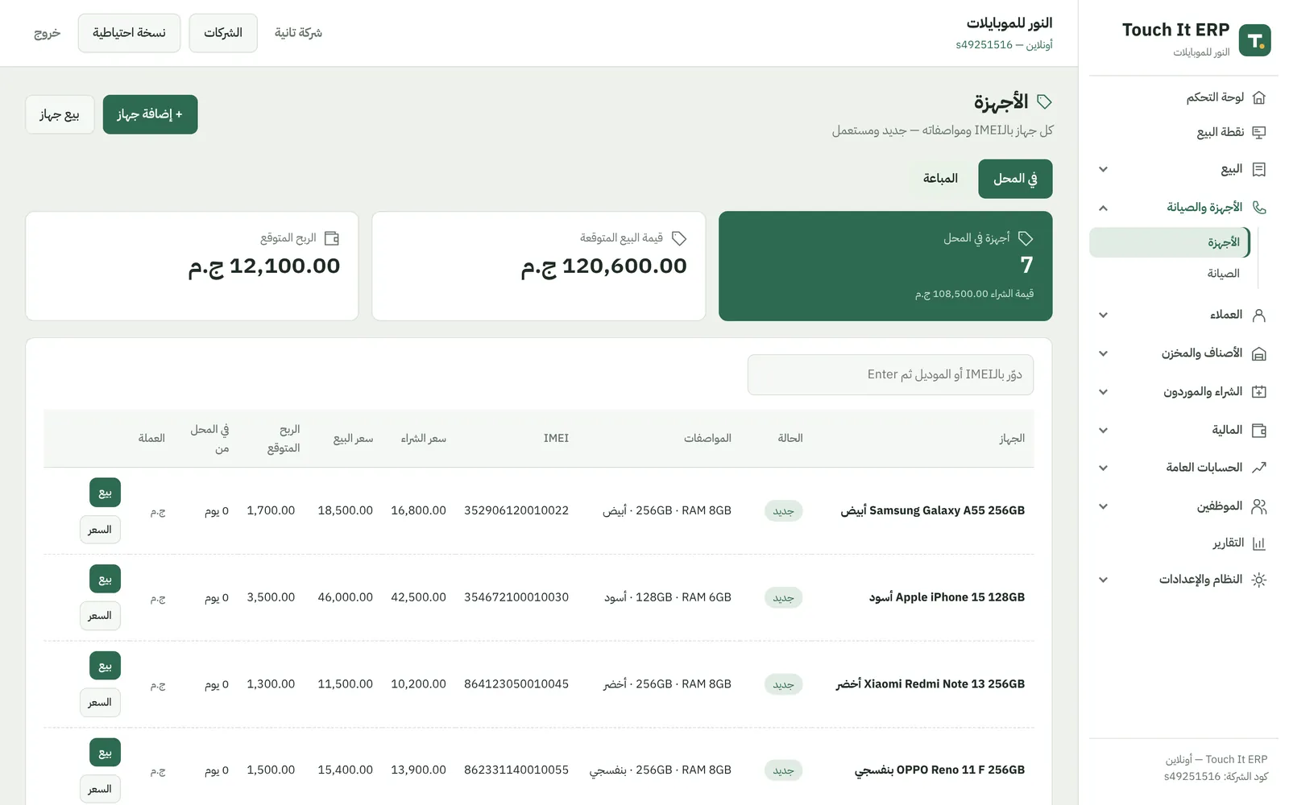The image size is (1289, 805).
Task: Click the warehouse icon beside الأصناف والمخزن
Action: click(1259, 353)
